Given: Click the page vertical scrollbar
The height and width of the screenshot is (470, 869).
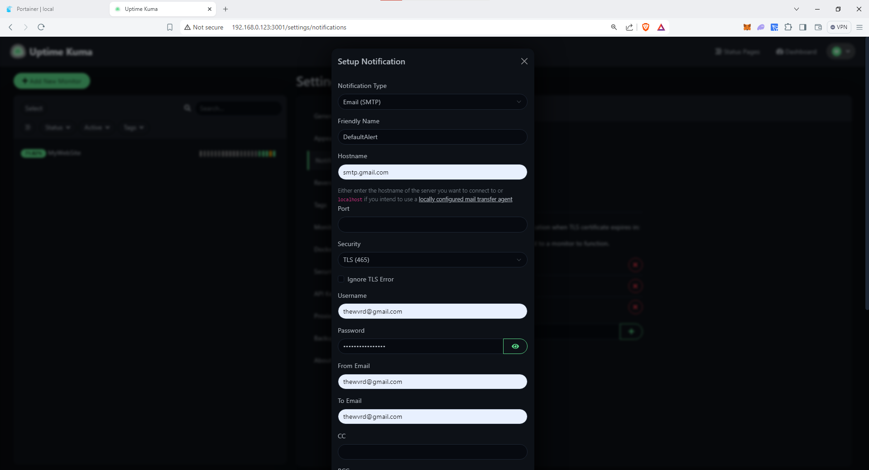Looking at the screenshot, I should coord(867,174).
